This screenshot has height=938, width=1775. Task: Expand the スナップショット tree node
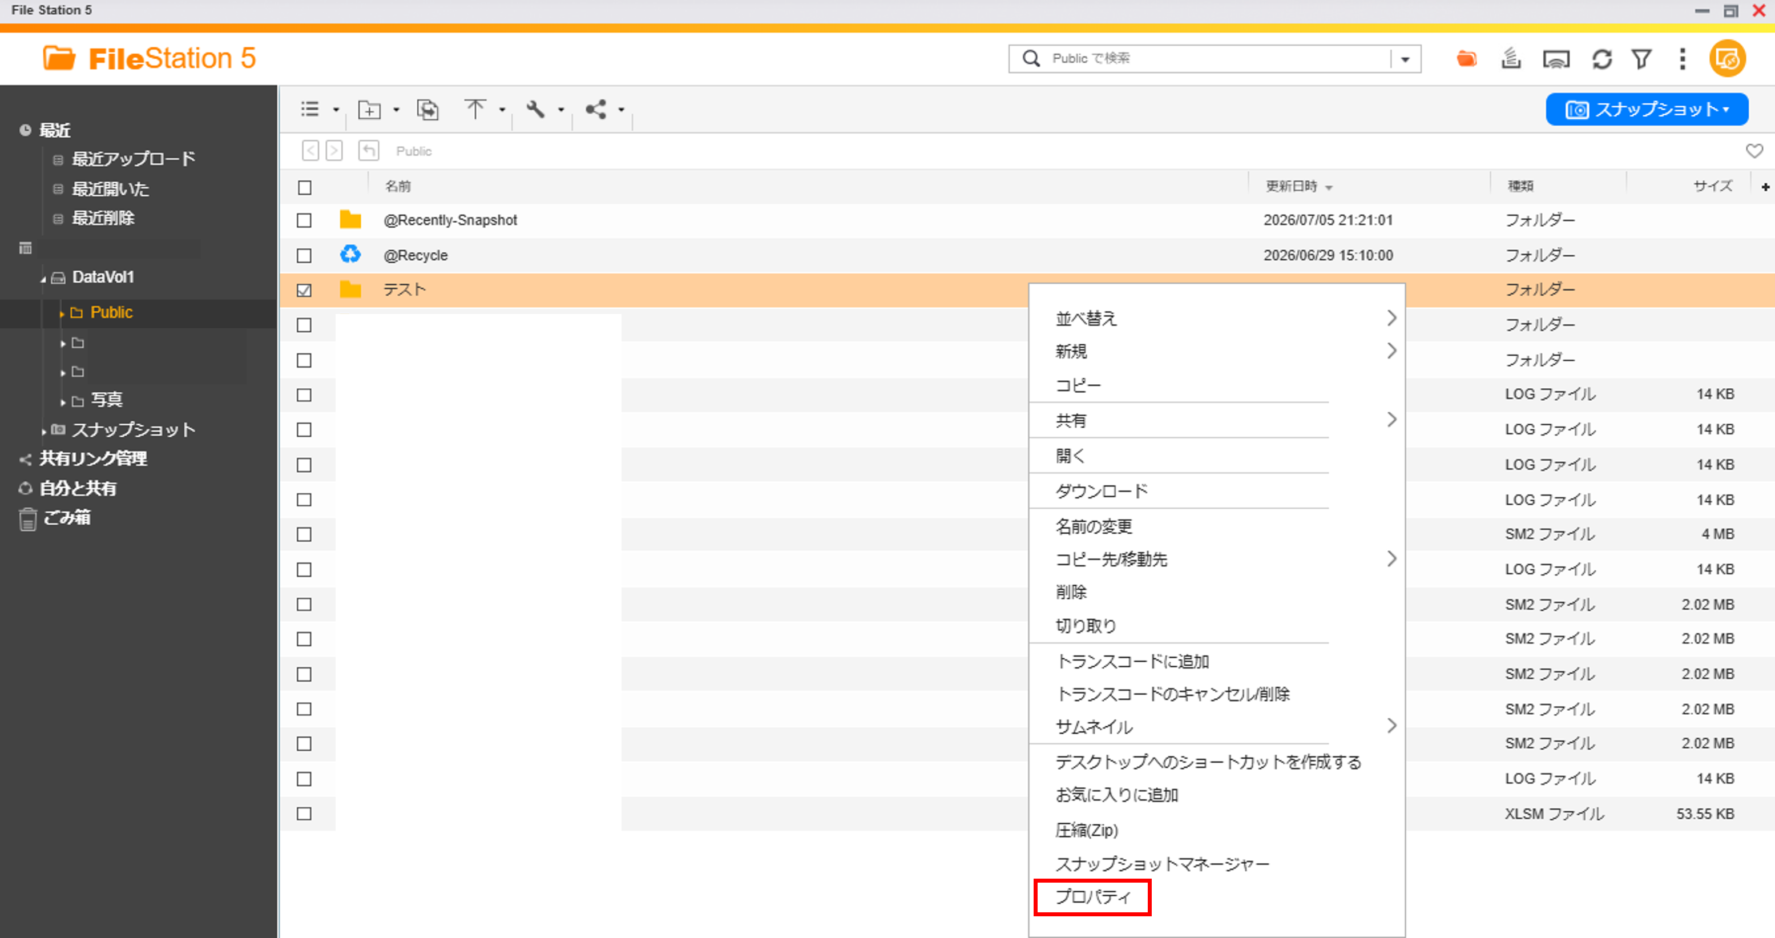pyautogui.click(x=43, y=432)
